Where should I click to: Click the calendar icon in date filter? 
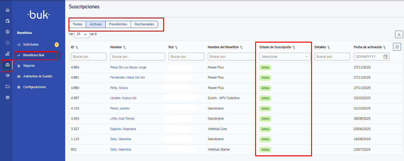click(x=386, y=57)
